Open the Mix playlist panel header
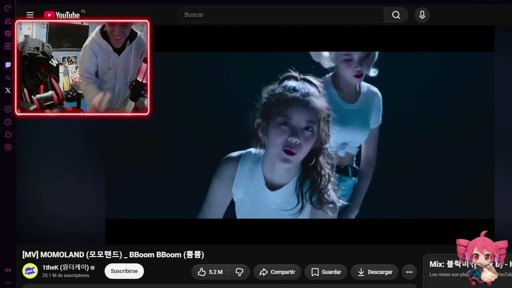 coord(470,264)
